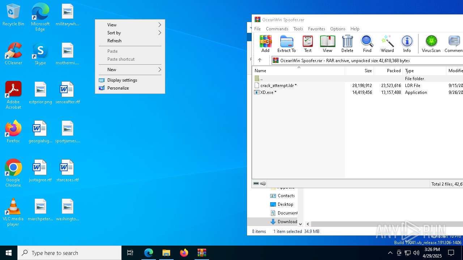Open Microsoft Edge desktop shortcut
The width and height of the screenshot is (463, 260).
tap(40, 17)
